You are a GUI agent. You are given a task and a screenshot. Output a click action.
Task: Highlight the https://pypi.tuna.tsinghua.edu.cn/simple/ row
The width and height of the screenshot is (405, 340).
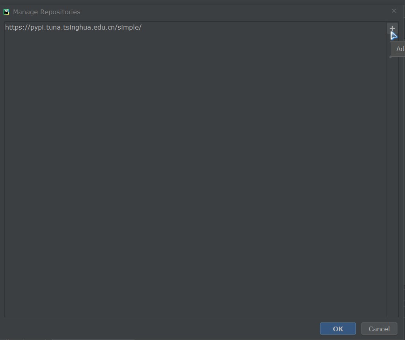coord(195,27)
